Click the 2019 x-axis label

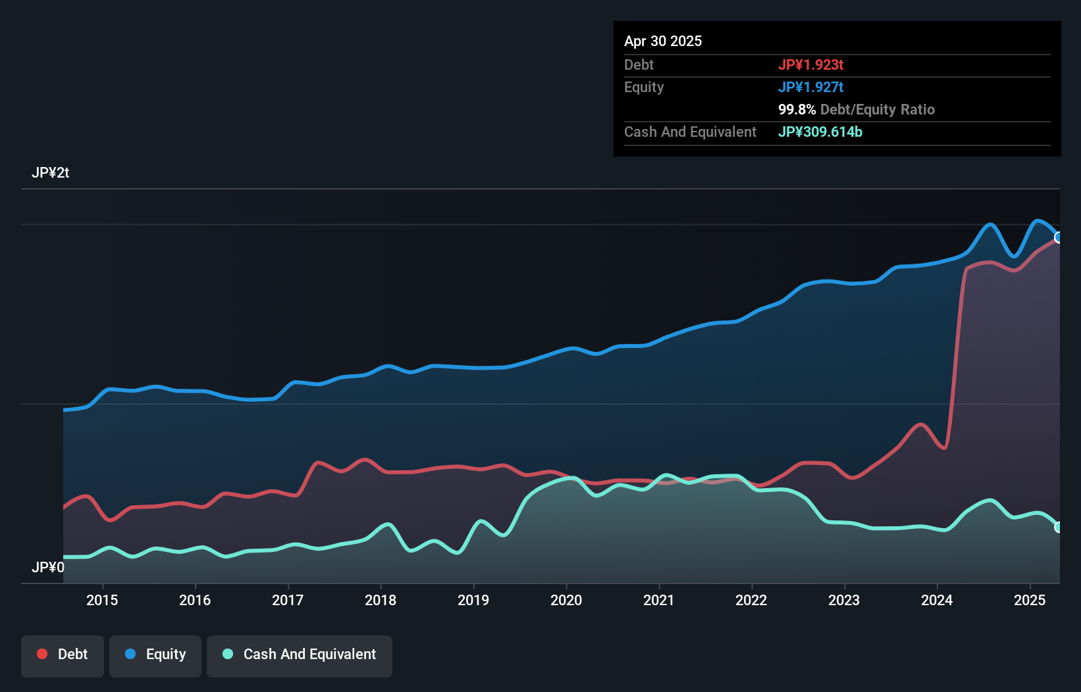click(473, 600)
